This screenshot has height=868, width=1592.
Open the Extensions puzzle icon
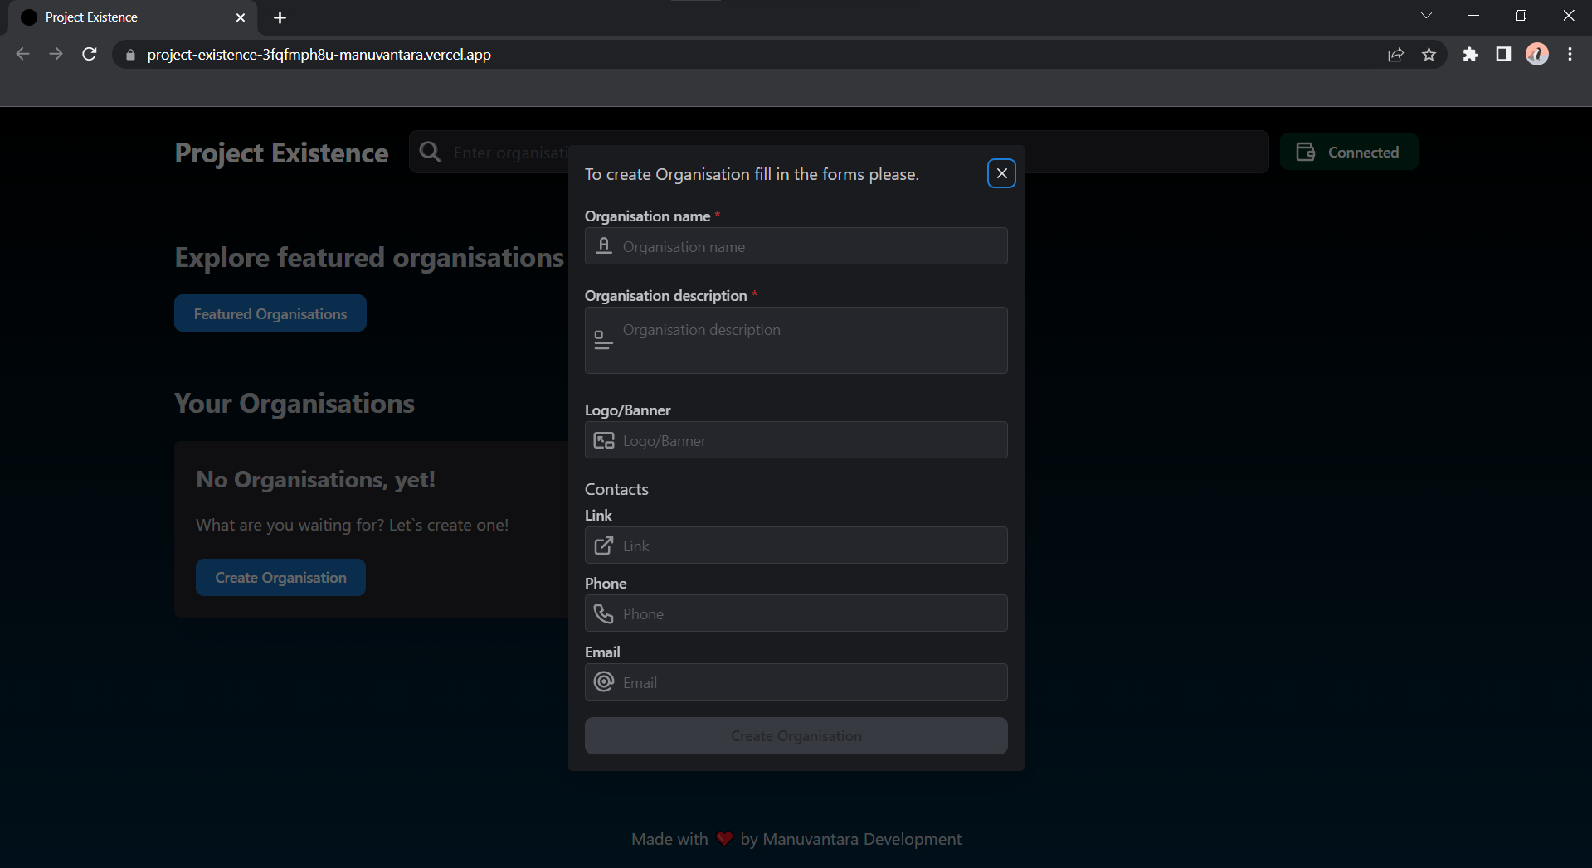[x=1470, y=55]
